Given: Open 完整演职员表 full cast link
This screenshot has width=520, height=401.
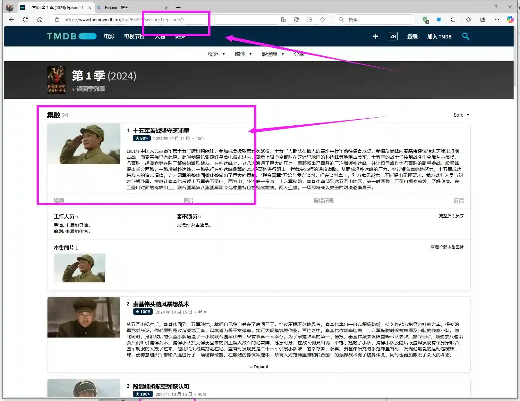Looking at the screenshot, I should (x=450, y=215).
